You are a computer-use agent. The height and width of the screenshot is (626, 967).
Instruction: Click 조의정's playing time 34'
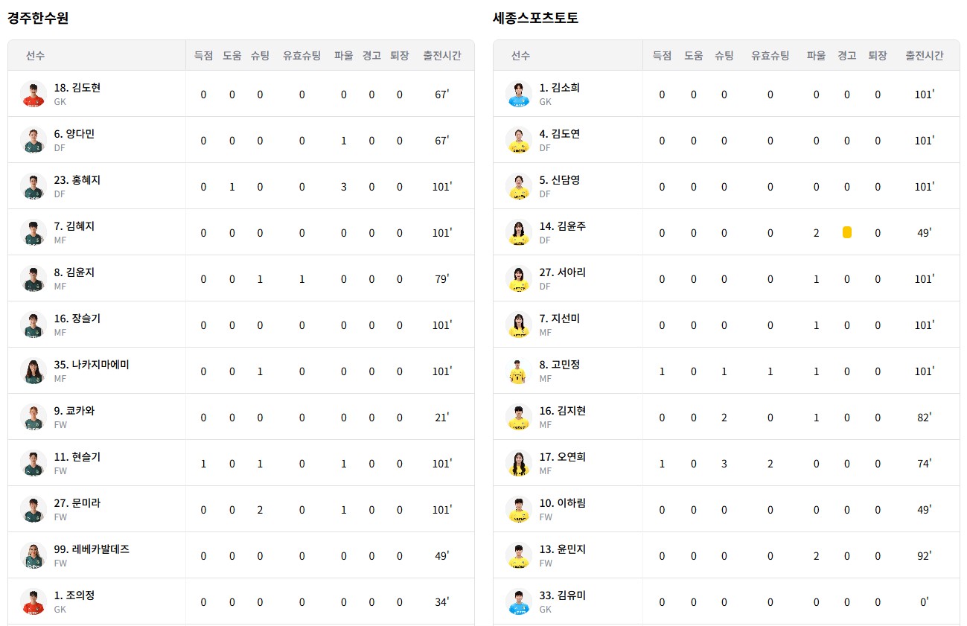click(442, 602)
